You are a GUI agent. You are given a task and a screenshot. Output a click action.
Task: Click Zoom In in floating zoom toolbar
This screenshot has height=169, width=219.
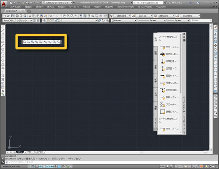point(46,42)
